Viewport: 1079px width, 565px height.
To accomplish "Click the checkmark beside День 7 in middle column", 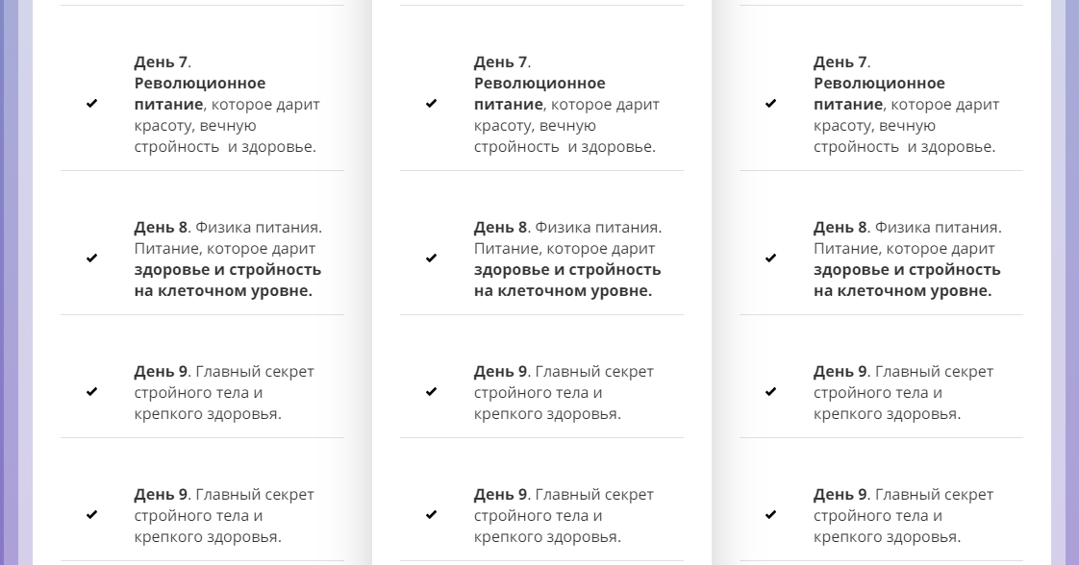I will point(432,104).
